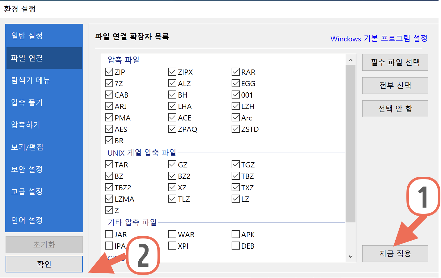This screenshot has width=441, height=278.
Task: Uncheck the ZIP extension checkbox
Action: (109, 72)
